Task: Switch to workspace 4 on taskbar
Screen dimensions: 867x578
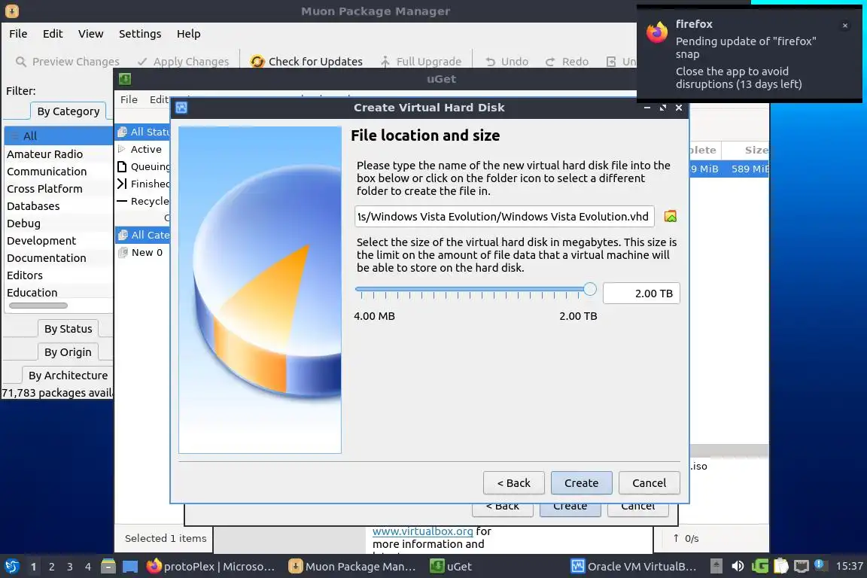Action: pos(88,567)
